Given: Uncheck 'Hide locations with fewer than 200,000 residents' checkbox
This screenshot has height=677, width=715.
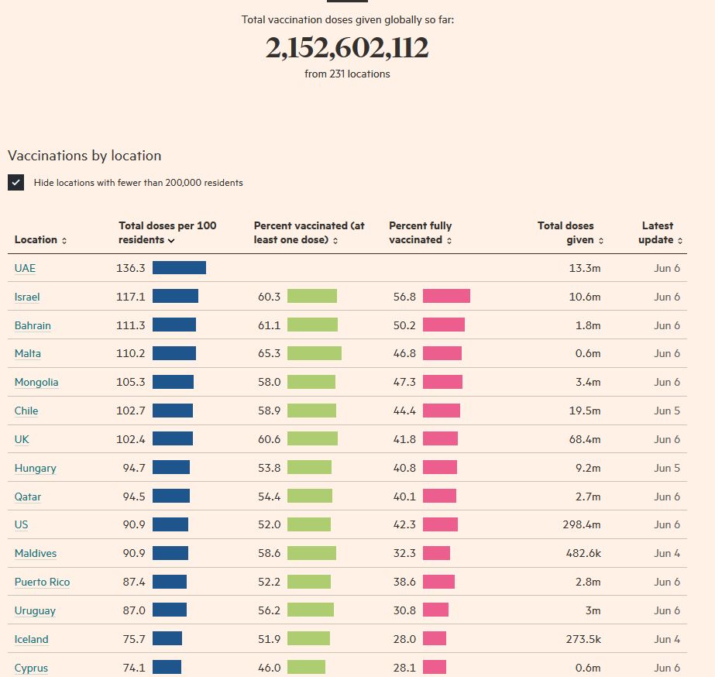Looking at the screenshot, I should (15, 182).
